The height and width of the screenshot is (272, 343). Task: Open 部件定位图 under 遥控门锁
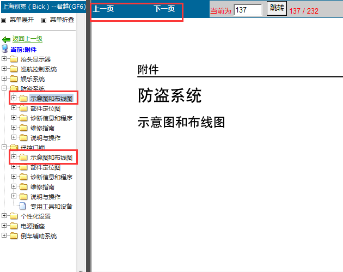(x=45, y=167)
